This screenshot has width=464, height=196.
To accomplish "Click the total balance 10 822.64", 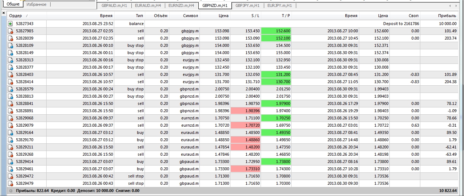I will pyautogui.click(x=448, y=190).
